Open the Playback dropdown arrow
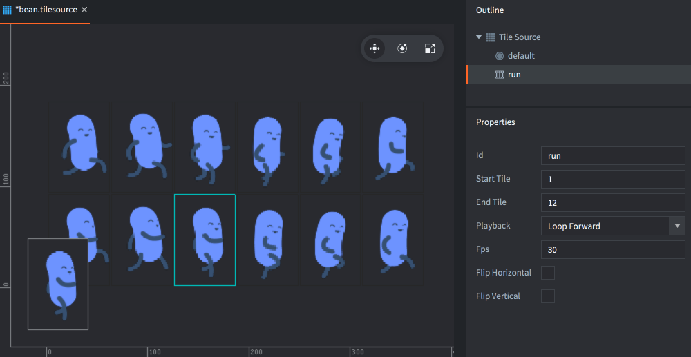 point(677,226)
